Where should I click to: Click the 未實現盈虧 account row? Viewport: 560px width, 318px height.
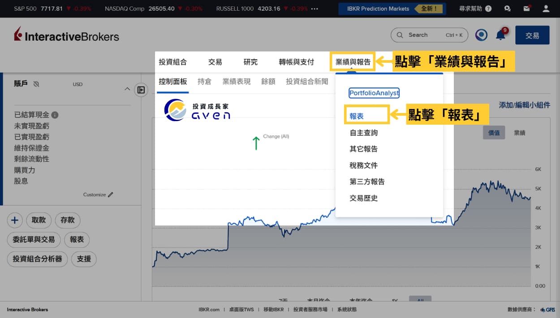point(32,126)
